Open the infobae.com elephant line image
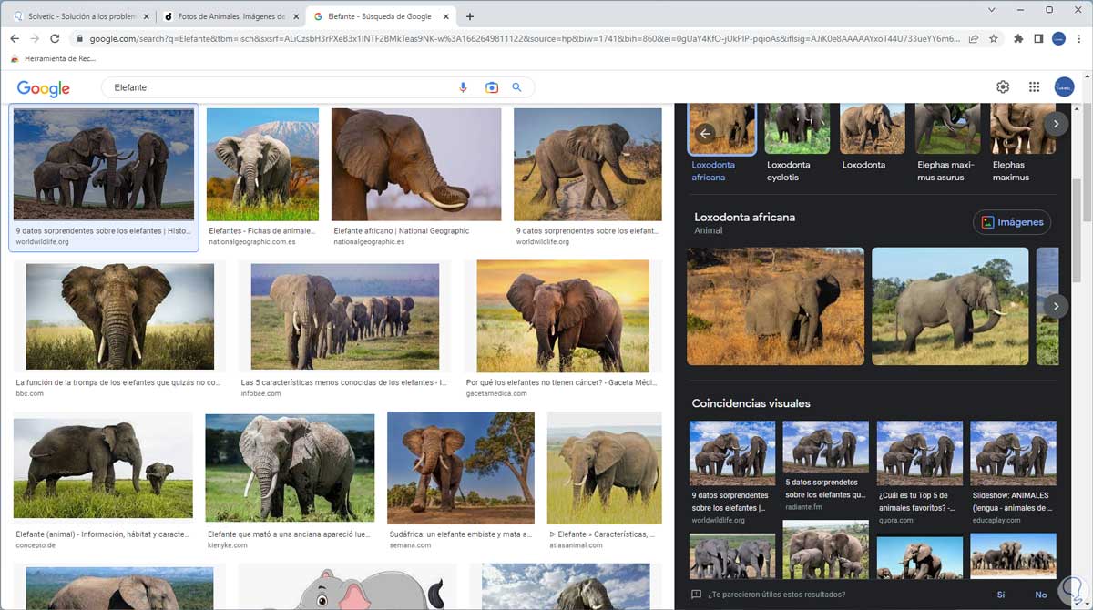This screenshot has width=1093, height=610. [x=345, y=317]
